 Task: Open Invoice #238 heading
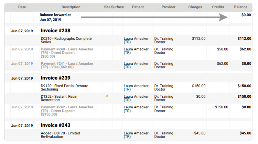coord(55,31)
